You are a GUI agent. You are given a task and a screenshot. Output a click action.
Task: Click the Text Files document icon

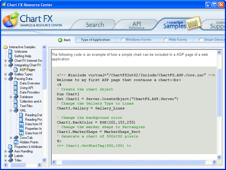pos(16,106)
